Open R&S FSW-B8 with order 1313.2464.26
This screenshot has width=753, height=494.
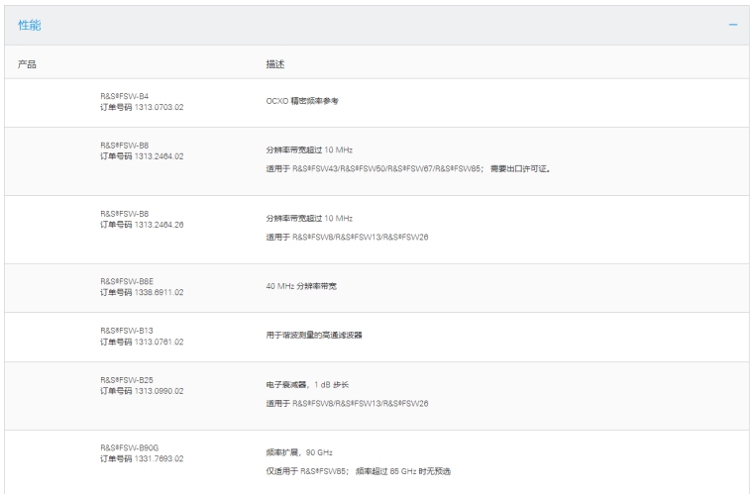[125, 213]
